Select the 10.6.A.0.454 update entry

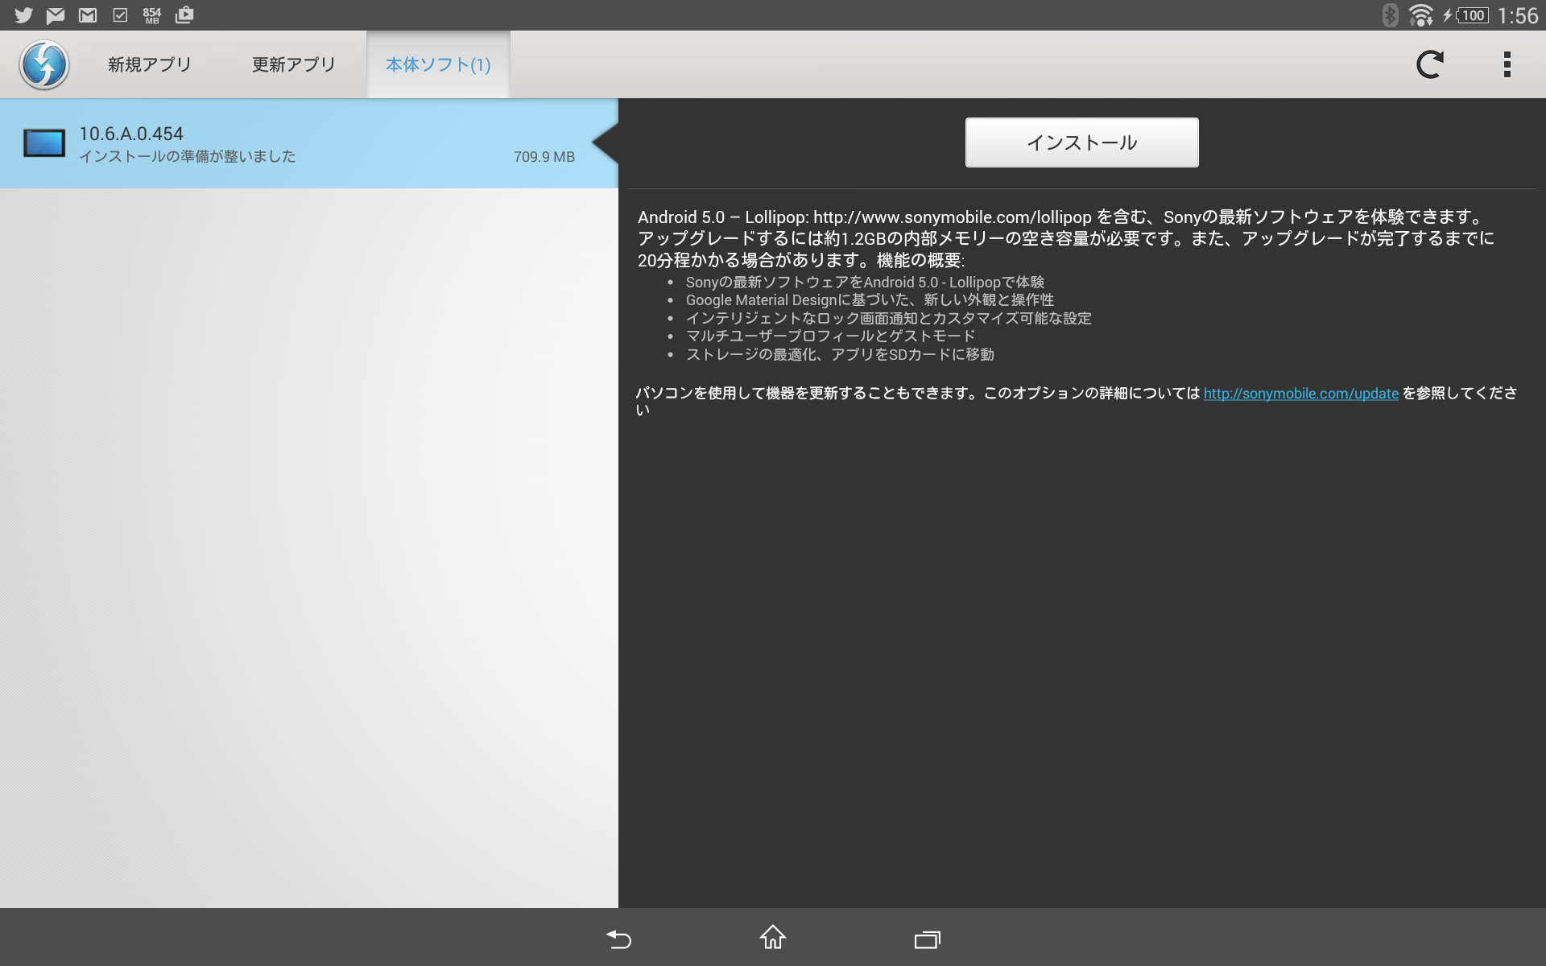309,143
